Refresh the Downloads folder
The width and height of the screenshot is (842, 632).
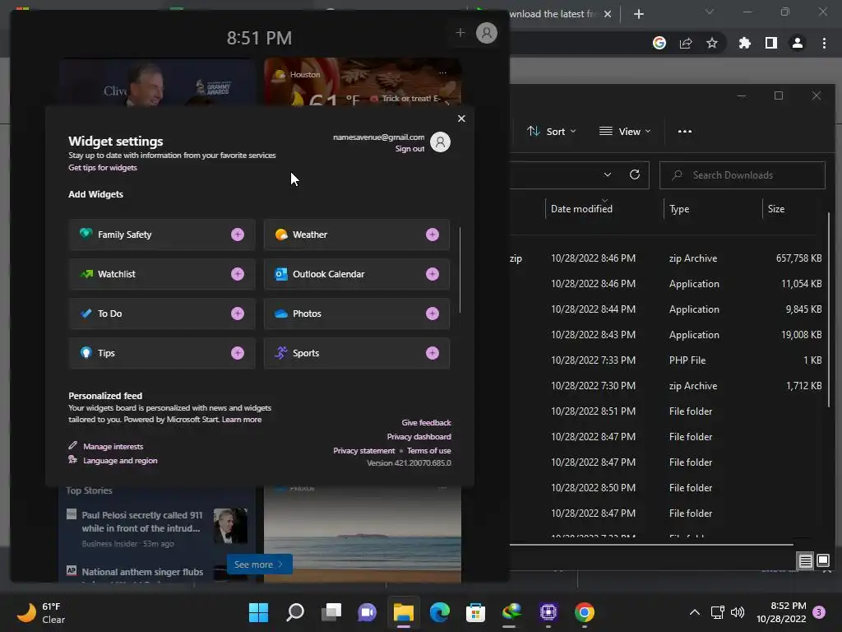(635, 174)
